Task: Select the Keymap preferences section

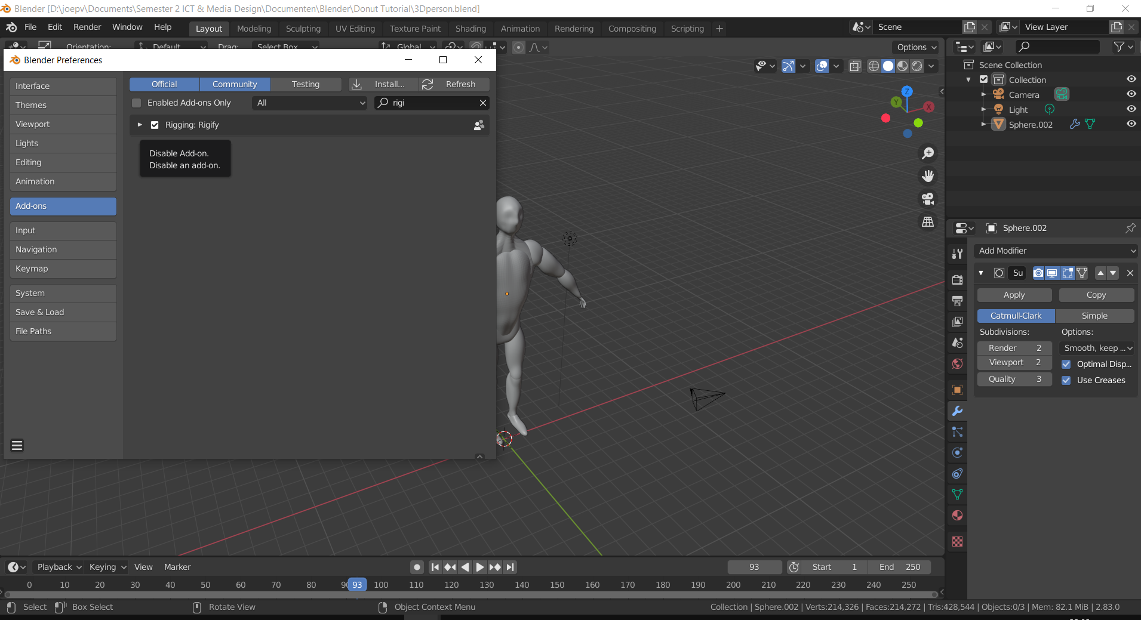Action: [x=63, y=269]
